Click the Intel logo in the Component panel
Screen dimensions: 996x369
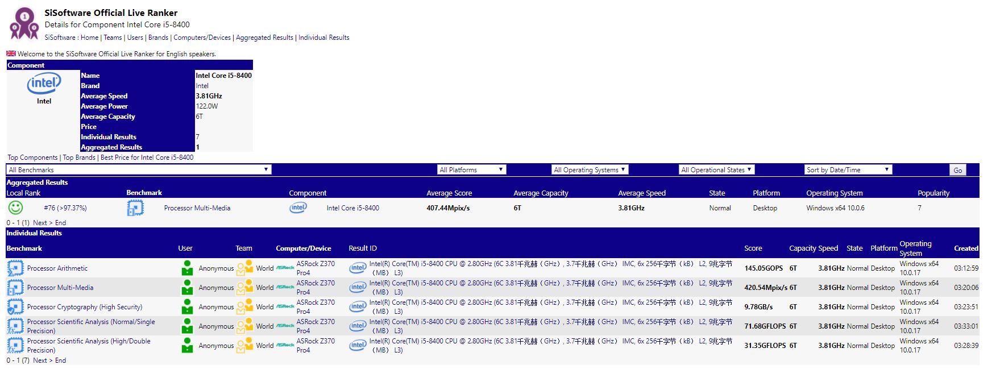[44, 84]
